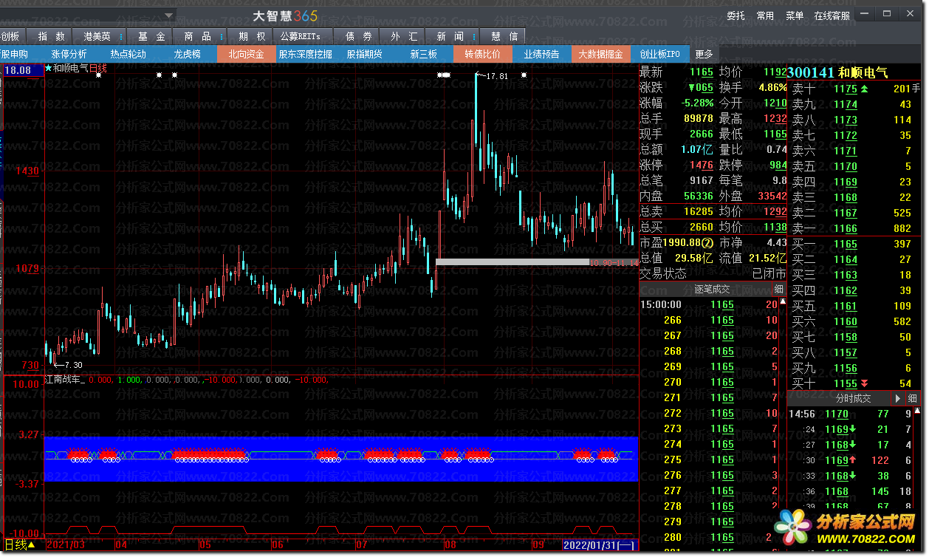Open the 创业板IPO page
The height and width of the screenshot is (557, 929).
659,54
